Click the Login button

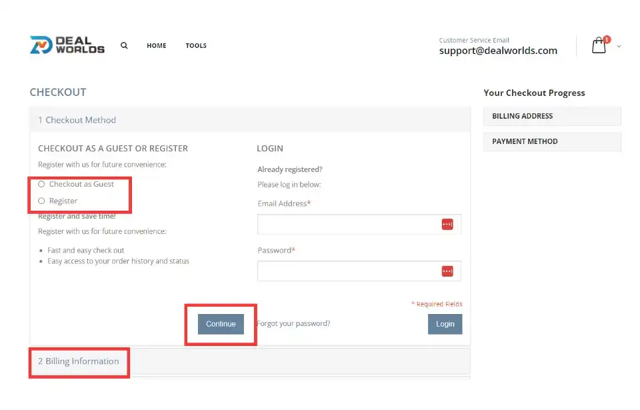coord(445,324)
